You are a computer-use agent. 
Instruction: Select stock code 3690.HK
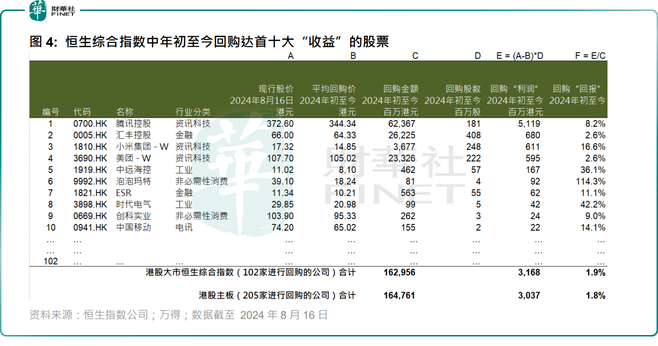pos(91,158)
